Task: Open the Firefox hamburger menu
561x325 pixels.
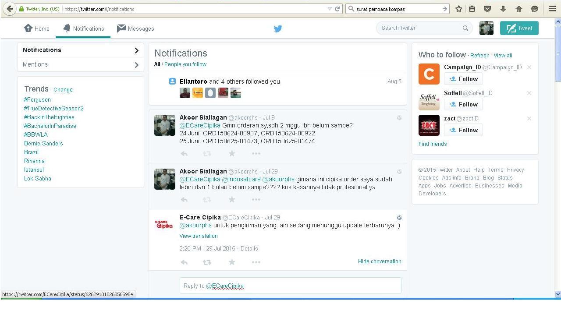Action: (553, 9)
